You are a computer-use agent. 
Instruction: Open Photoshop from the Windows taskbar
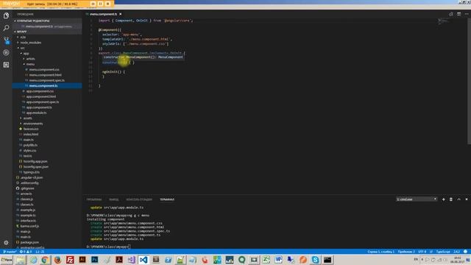coord(95,260)
